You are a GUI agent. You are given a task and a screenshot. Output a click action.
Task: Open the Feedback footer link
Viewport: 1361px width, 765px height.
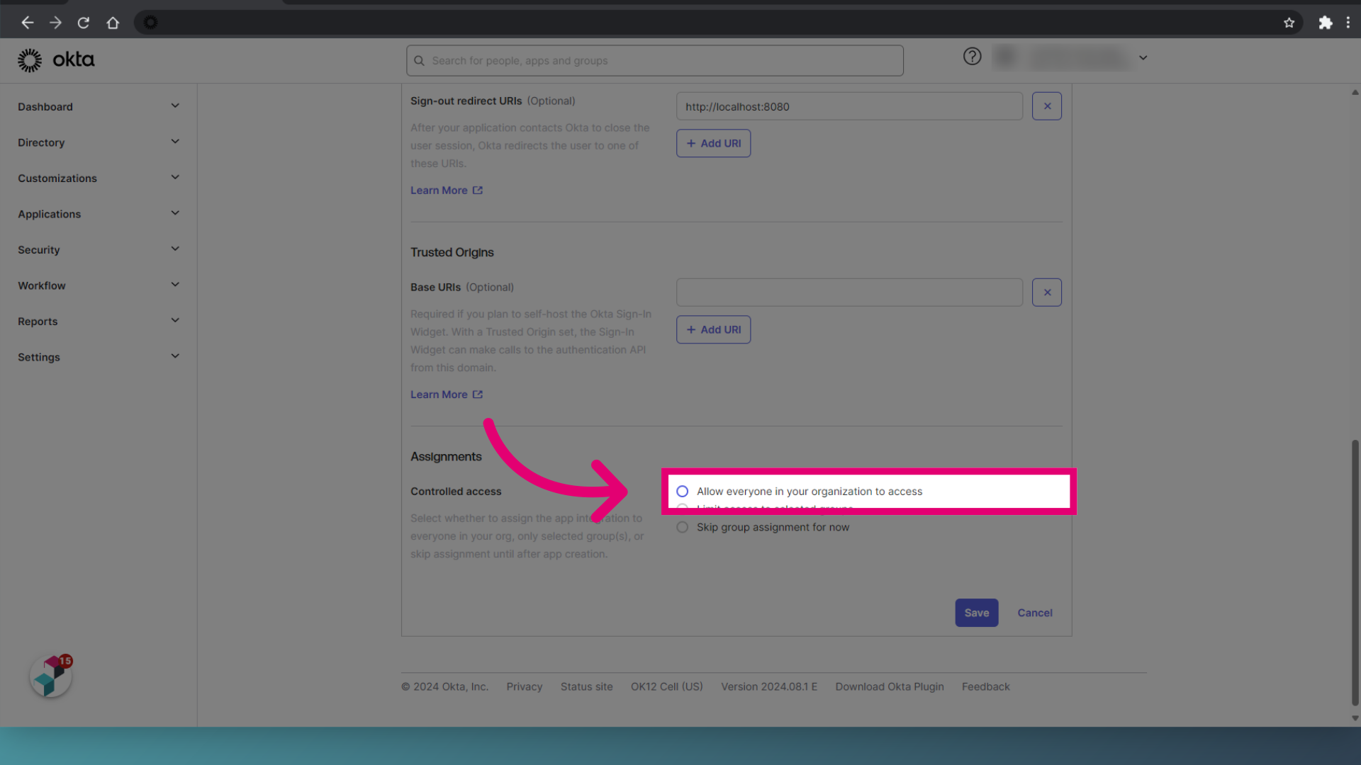pos(985,686)
